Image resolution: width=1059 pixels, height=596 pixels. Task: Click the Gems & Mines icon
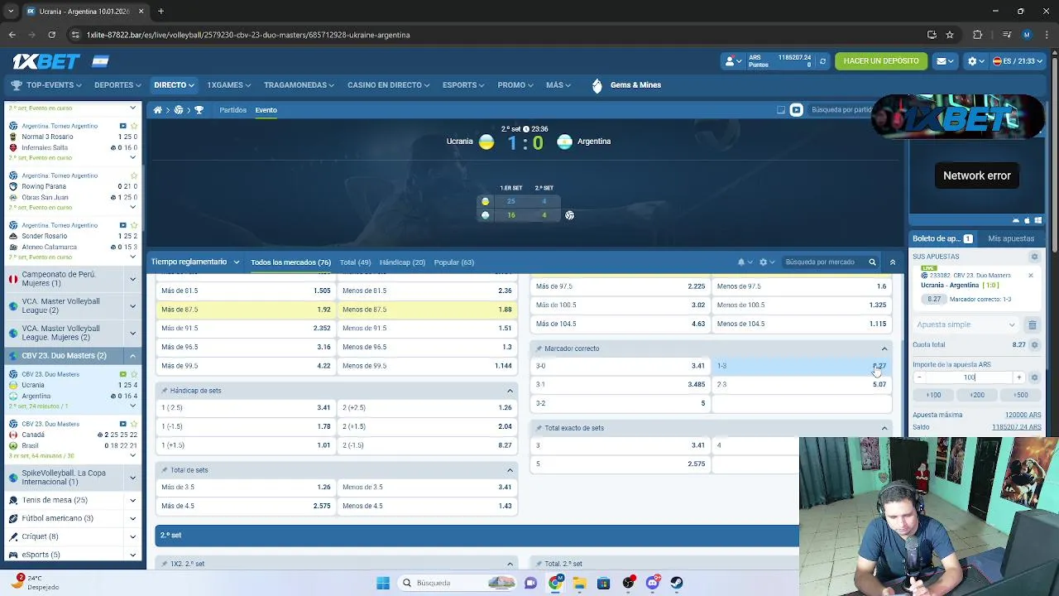(597, 85)
